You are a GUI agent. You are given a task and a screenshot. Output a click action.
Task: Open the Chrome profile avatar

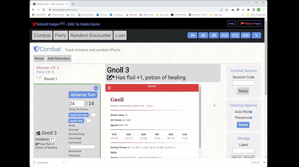(x=259, y=10)
